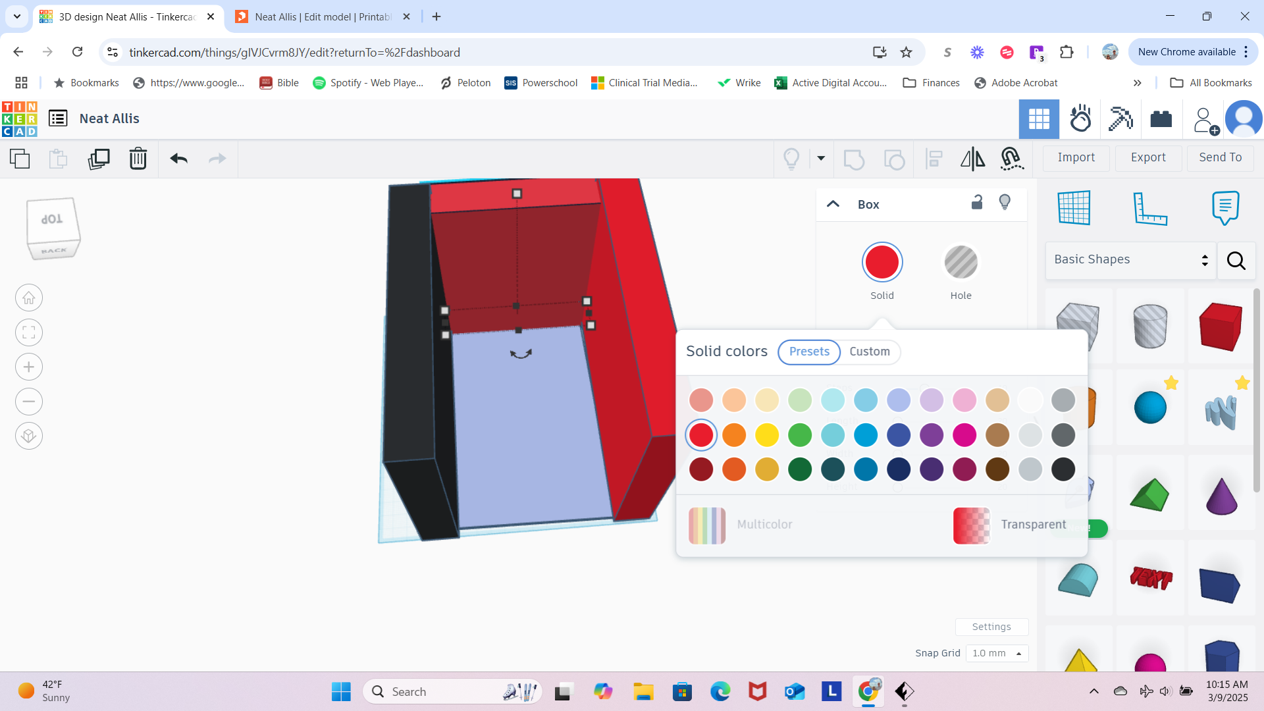
Task: Select the Solid shape mode
Action: coord(882,263)
